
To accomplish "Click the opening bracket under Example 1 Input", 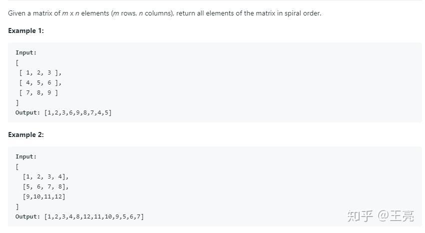I will [17, 62].
